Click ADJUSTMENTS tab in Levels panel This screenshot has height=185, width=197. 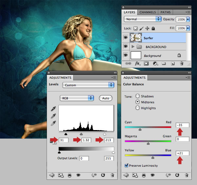point(60,78)
